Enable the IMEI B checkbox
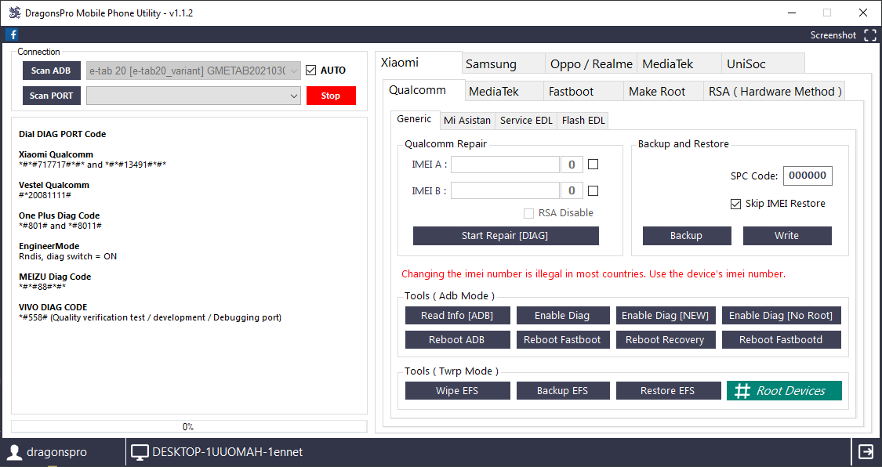Viewport: 882px width, 467px height. click(x=593, y=191)
